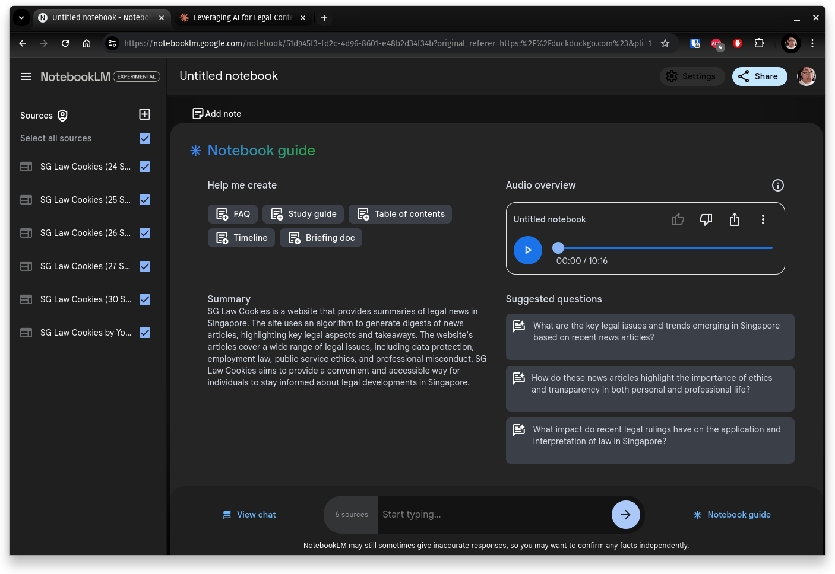This screenshot has width=835, height=574.
Task: Click the red stop-hand extension icon
Action: [x=738, y=43]
